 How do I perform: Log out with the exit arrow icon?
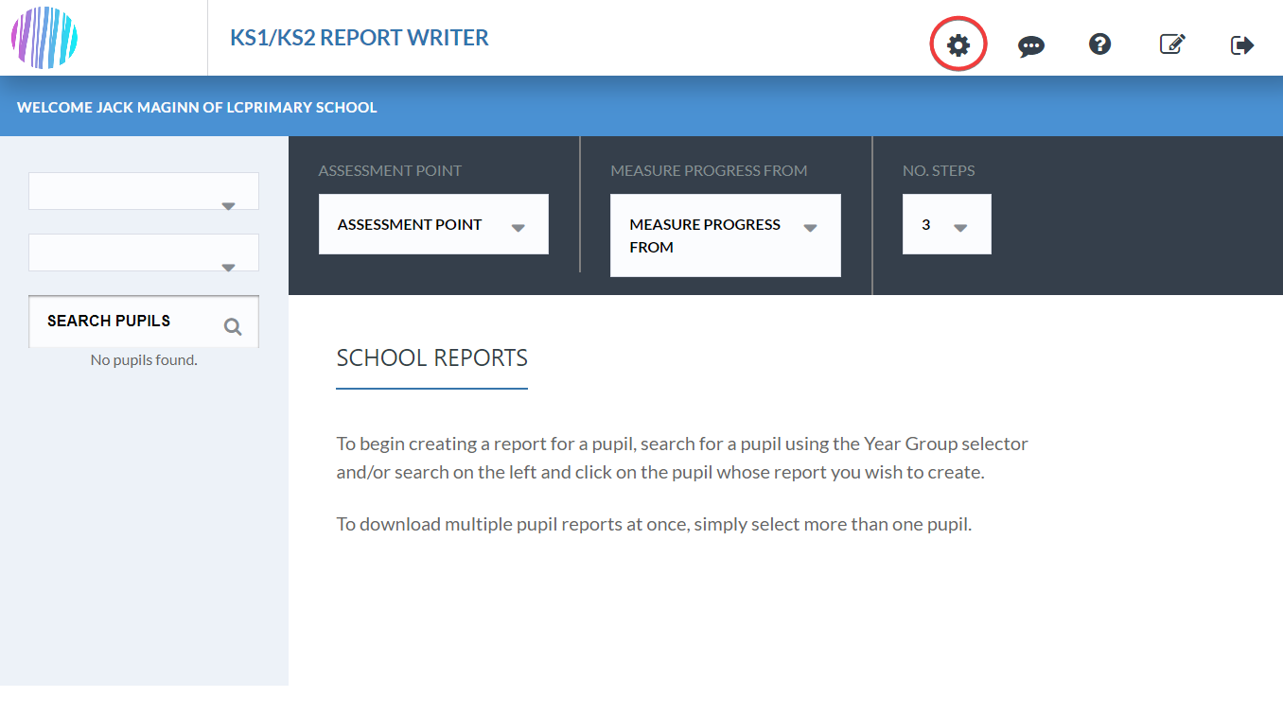(x=1242, y=44)
